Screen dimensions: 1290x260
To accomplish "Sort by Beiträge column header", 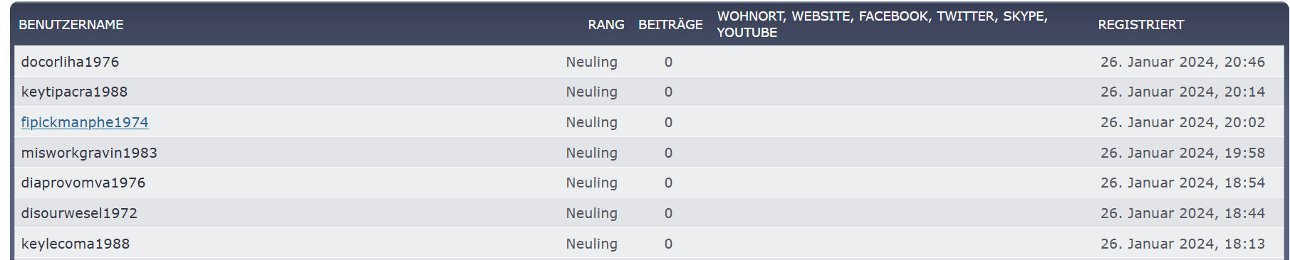I will tap(670, 25).
